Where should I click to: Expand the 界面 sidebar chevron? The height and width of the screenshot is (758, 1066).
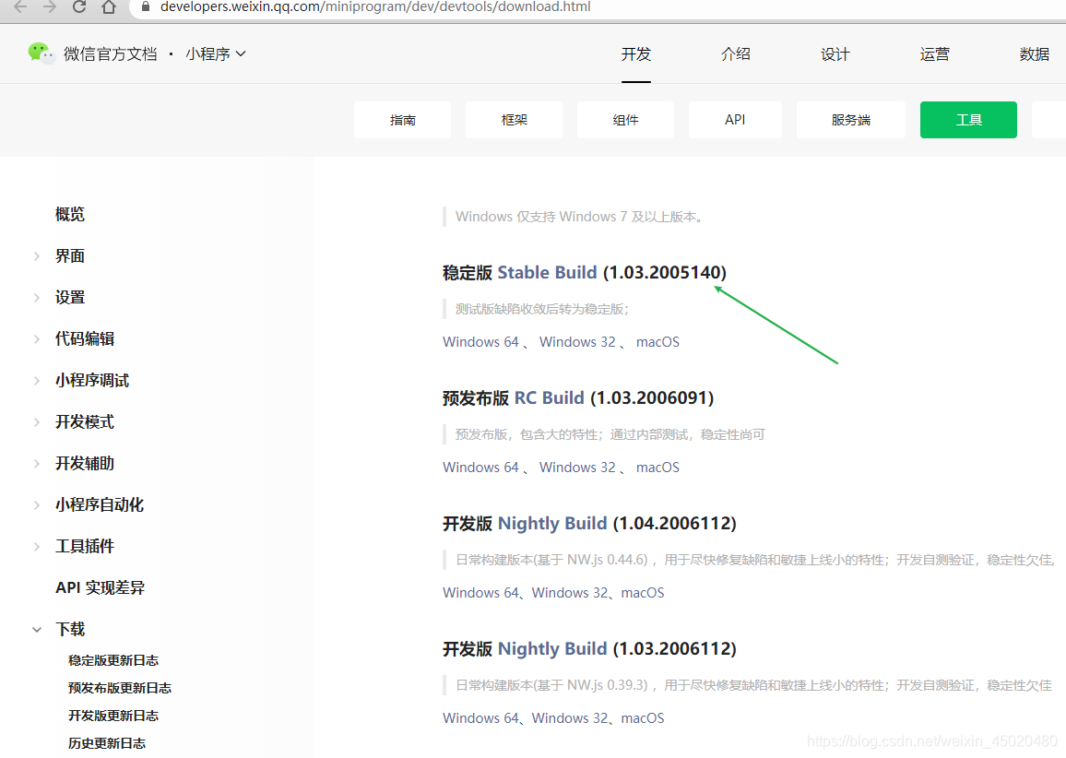37,256
